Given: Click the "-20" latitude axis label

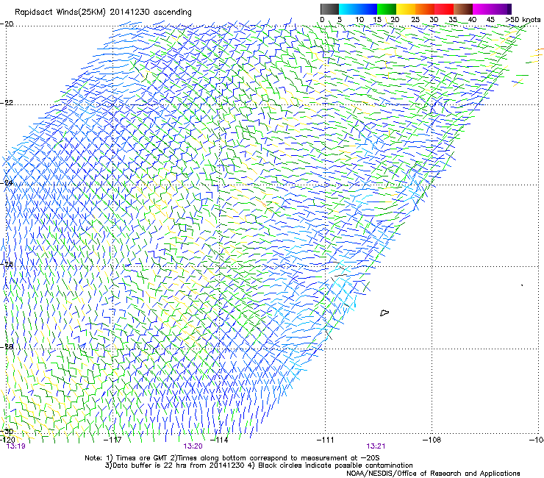Looking at the screenshot, I should click(7, 24).
